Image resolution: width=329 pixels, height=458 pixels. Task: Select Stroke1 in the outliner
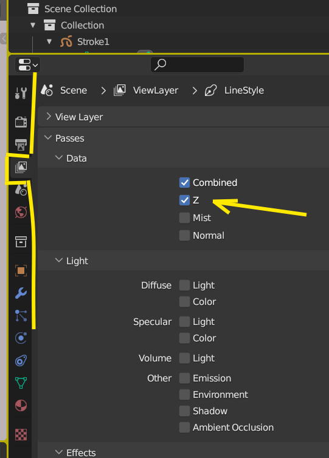(x=93, y=42)
